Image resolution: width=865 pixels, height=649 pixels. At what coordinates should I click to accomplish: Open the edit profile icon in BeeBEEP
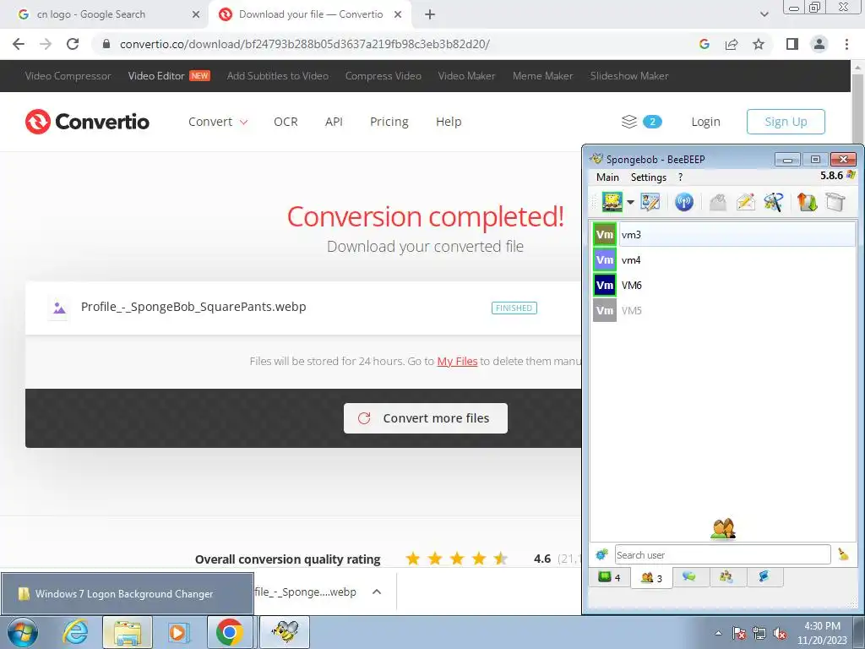(x=650, y=202)
